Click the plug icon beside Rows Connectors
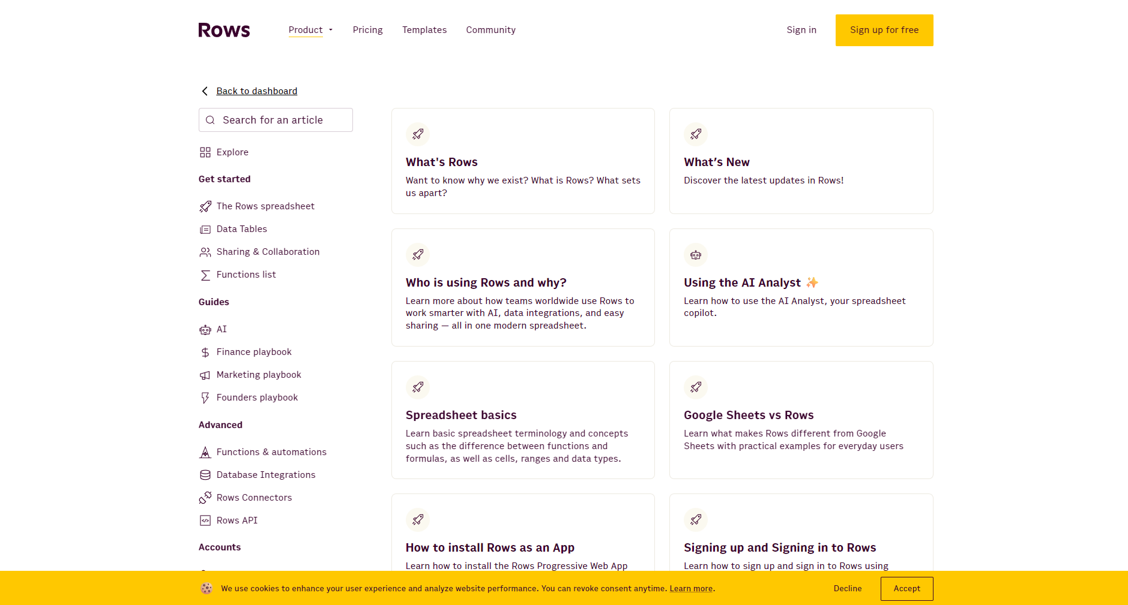This screenshot has height=605, width=1128. point(205,498)
